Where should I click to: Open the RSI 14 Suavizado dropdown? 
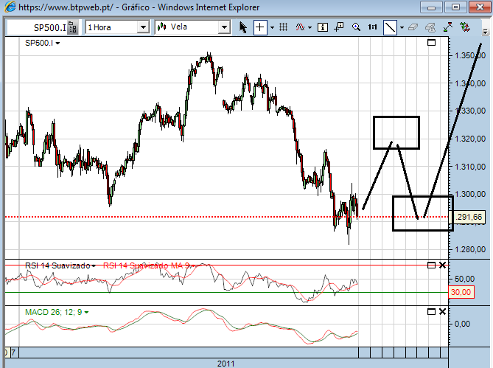pyautogui.click(x=94, y=266)
